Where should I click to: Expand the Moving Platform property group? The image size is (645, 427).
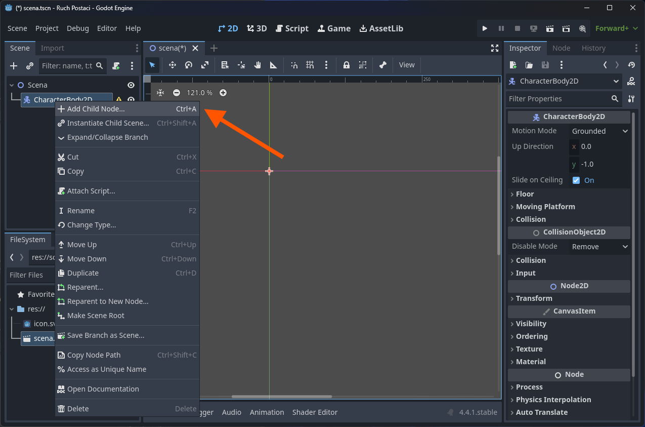[x=570, y=207]
